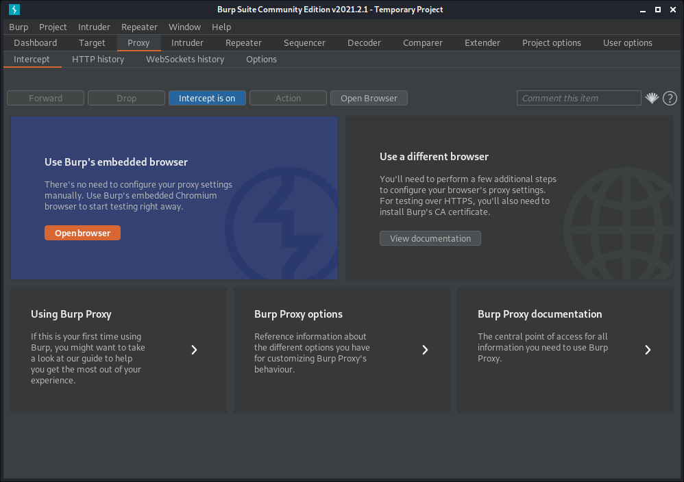Viewport: 684px width, 482px height.
Task: Switch to the Intruder tool tab
Action: pos(187,42)
